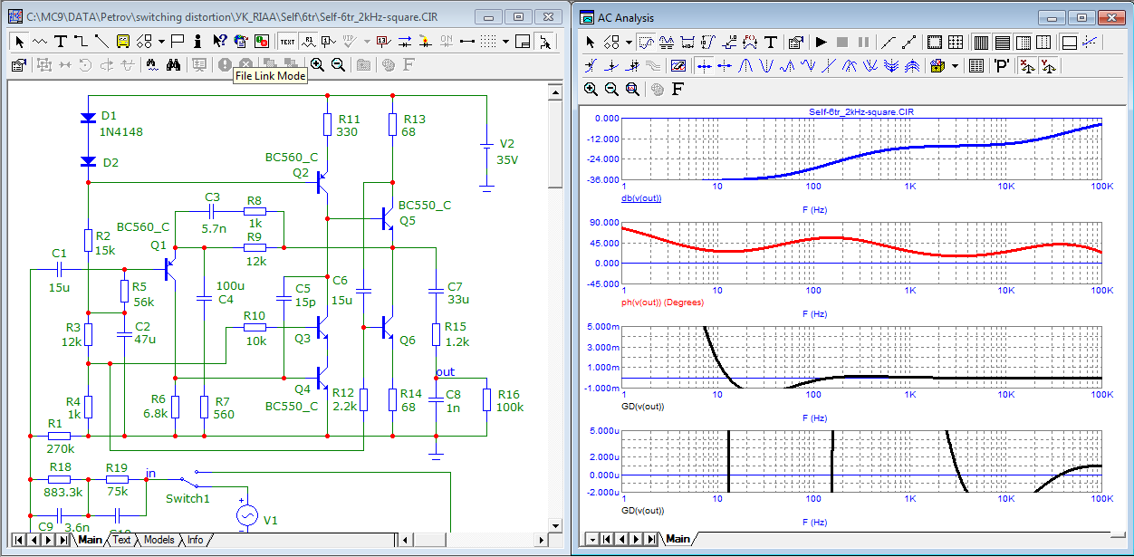Click the Info mode 'i' icon
This screenshot has width=1134, height=557.
[197, 41]
